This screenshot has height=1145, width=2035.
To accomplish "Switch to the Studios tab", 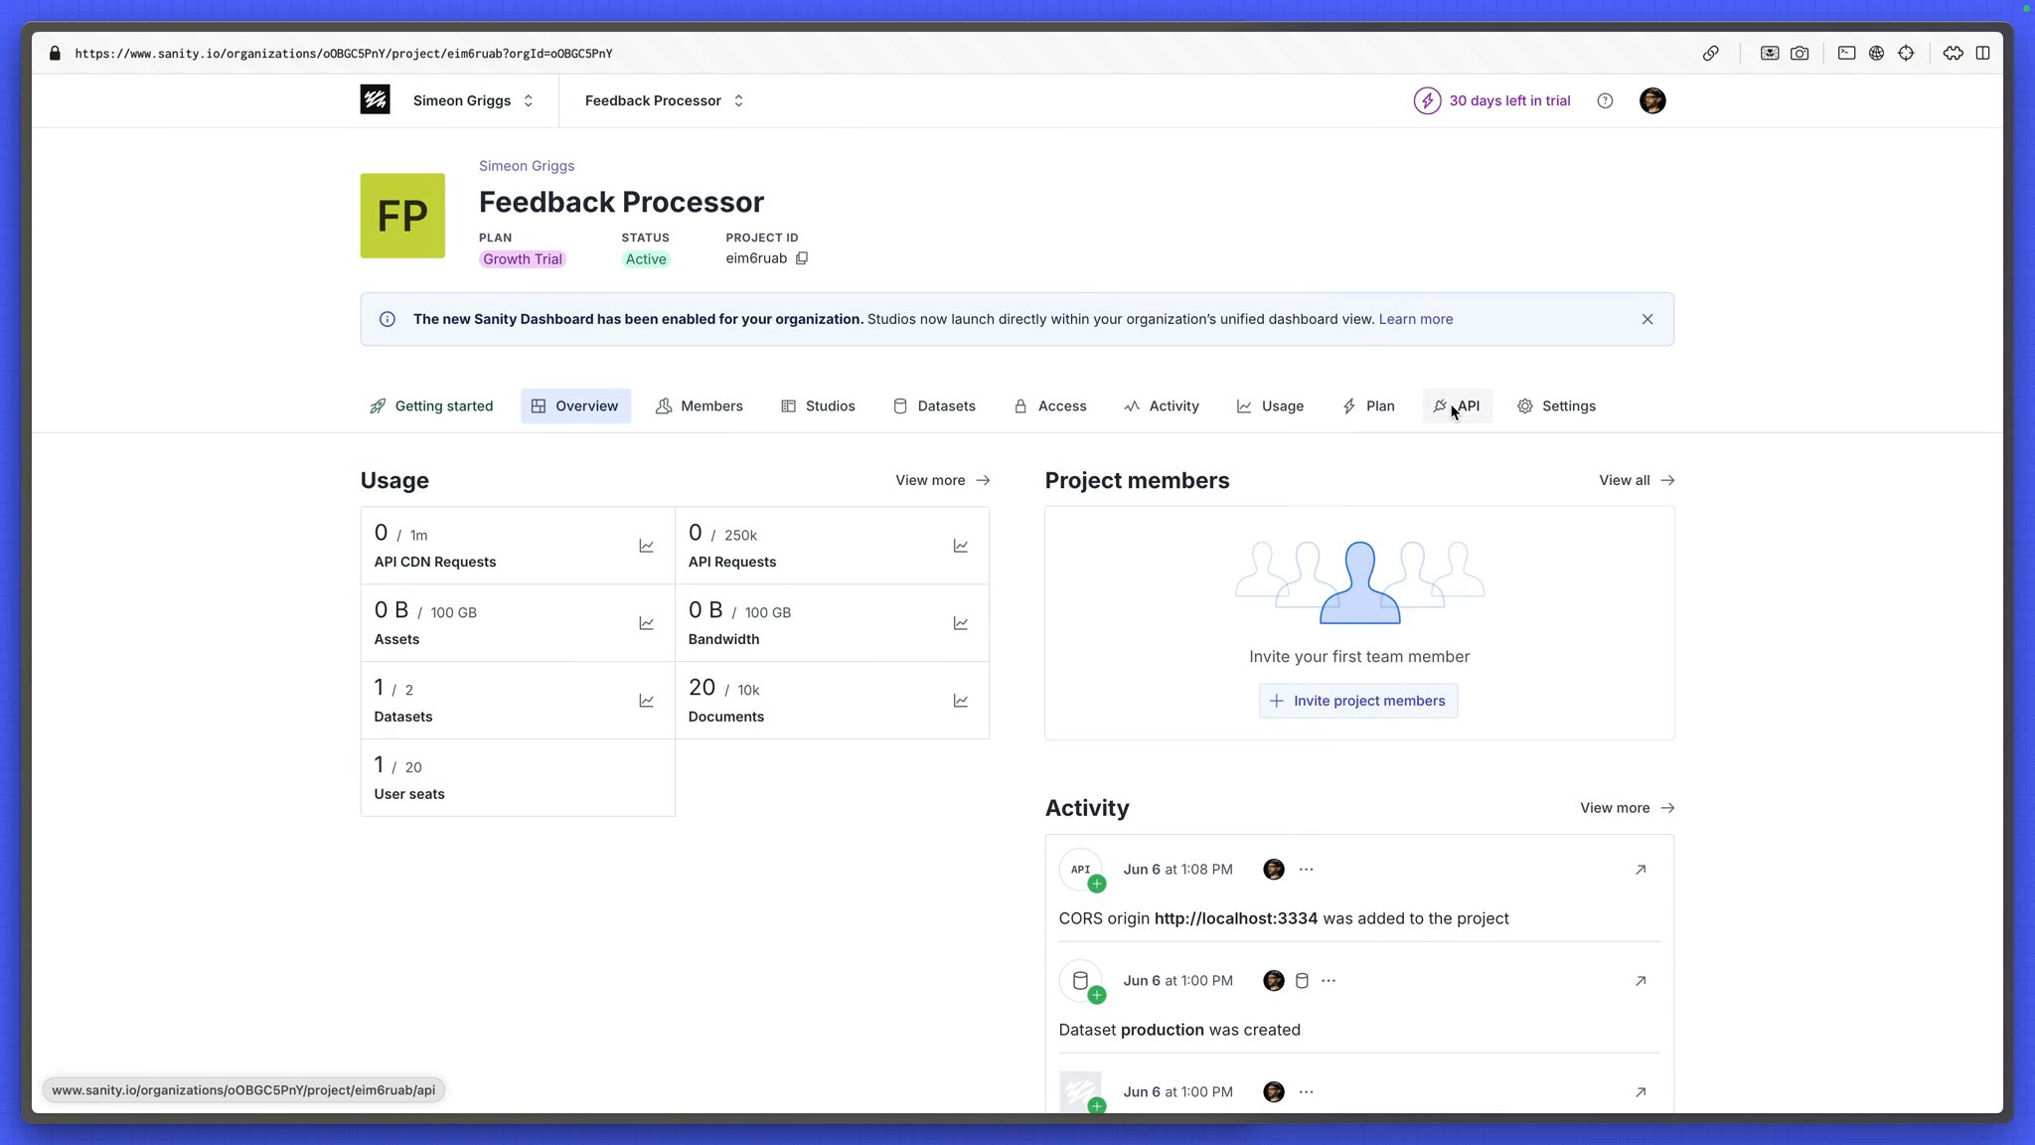I will [818, 407].
